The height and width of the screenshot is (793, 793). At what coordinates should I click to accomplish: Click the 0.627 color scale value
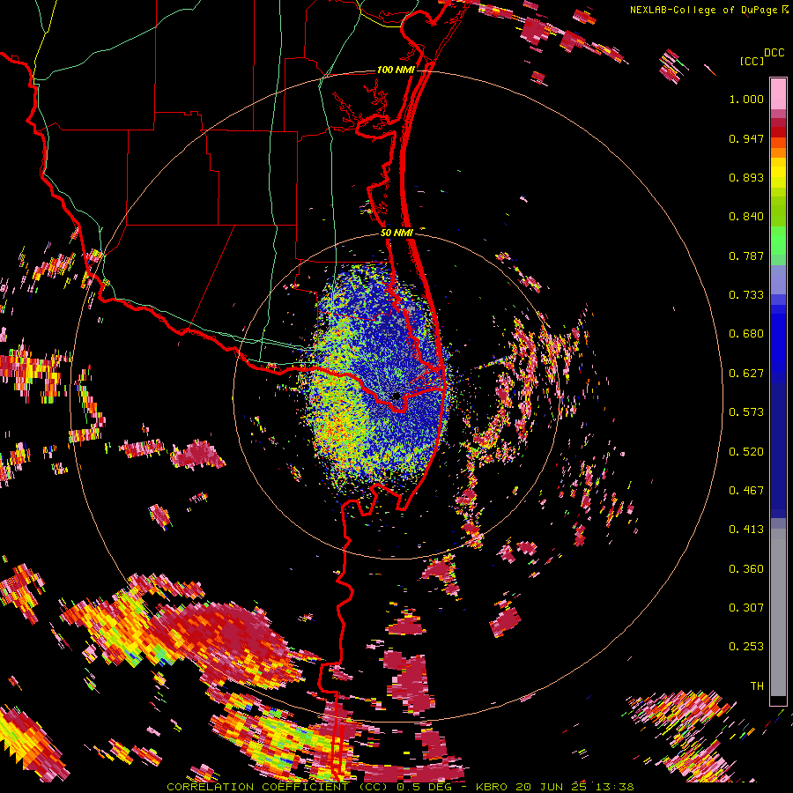746,374
